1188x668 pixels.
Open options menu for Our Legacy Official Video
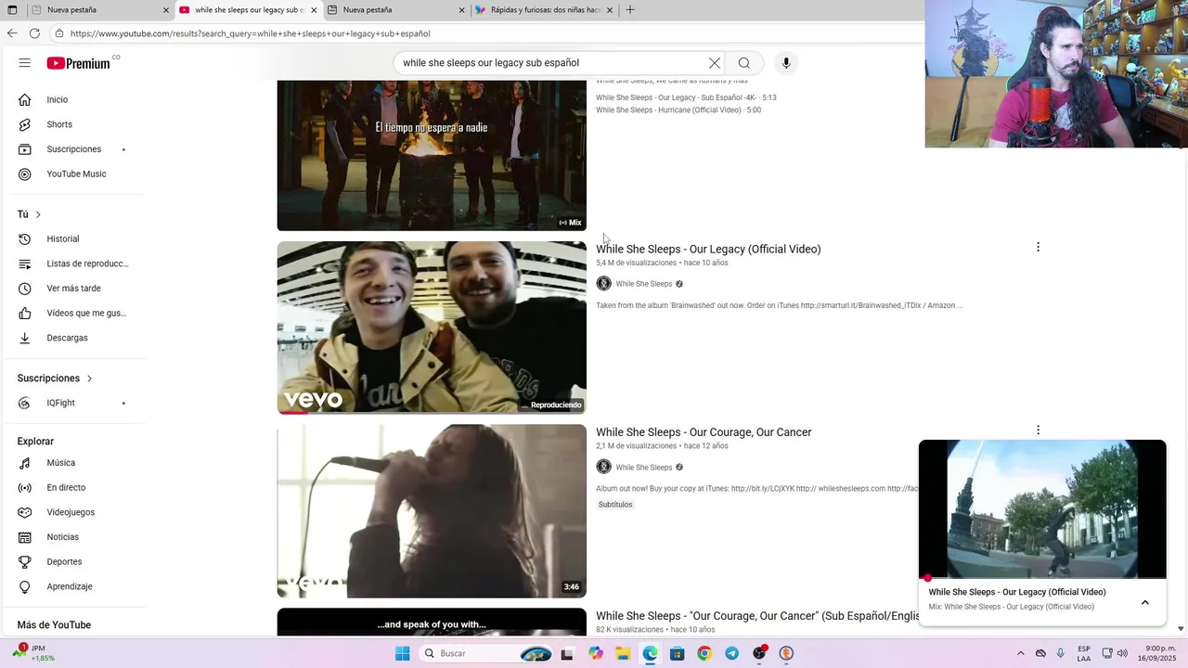pos(1038,247)
